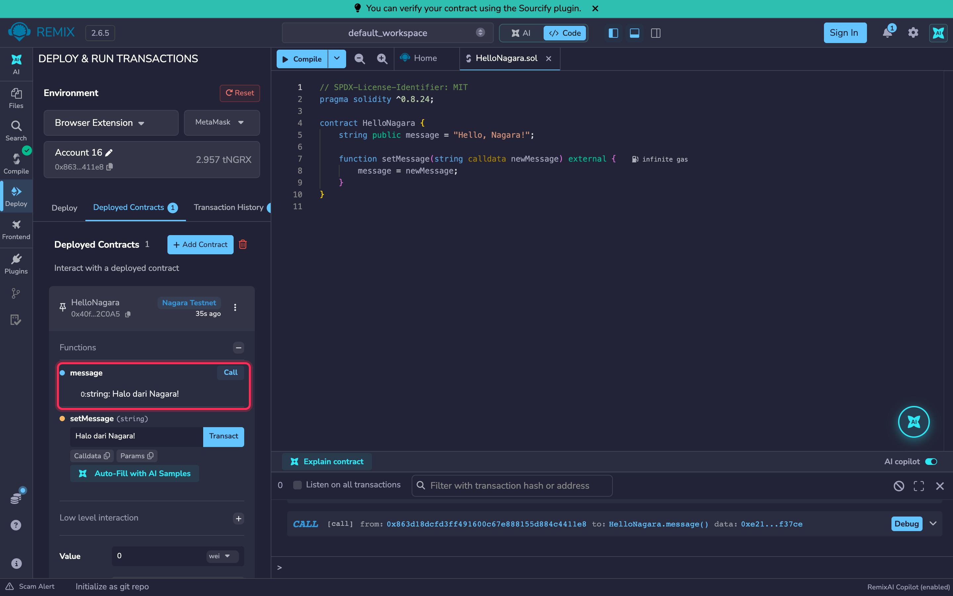Switch to the Deploy tab
The width and height of the screenshot is (953, 596).
(64, 208)
